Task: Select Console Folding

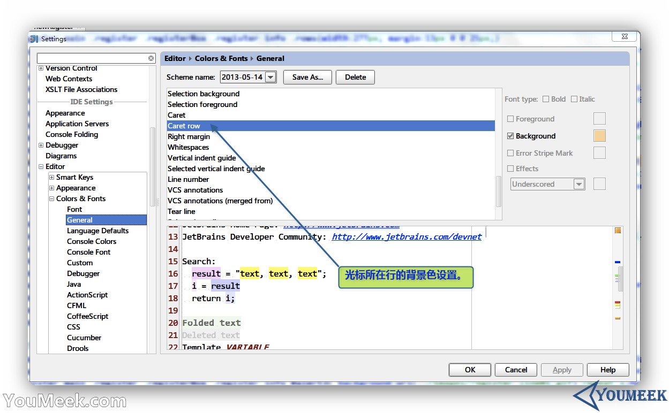Action: pyautogui.click(x=72, y=134)
